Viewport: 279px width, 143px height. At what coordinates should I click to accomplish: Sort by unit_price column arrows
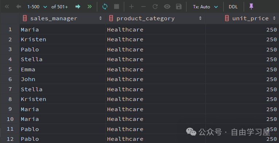[x=274, y=18]
